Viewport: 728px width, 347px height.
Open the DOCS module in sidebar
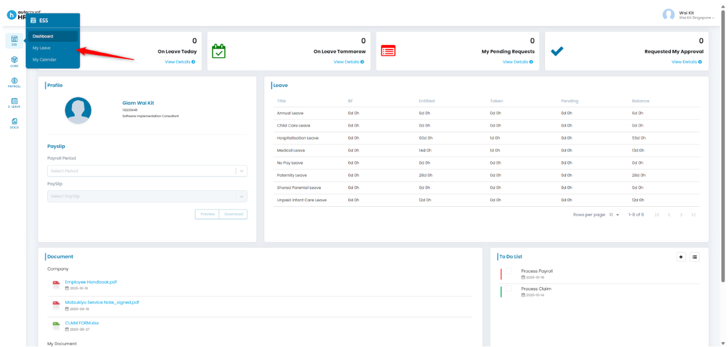click(x=14, y=123)
